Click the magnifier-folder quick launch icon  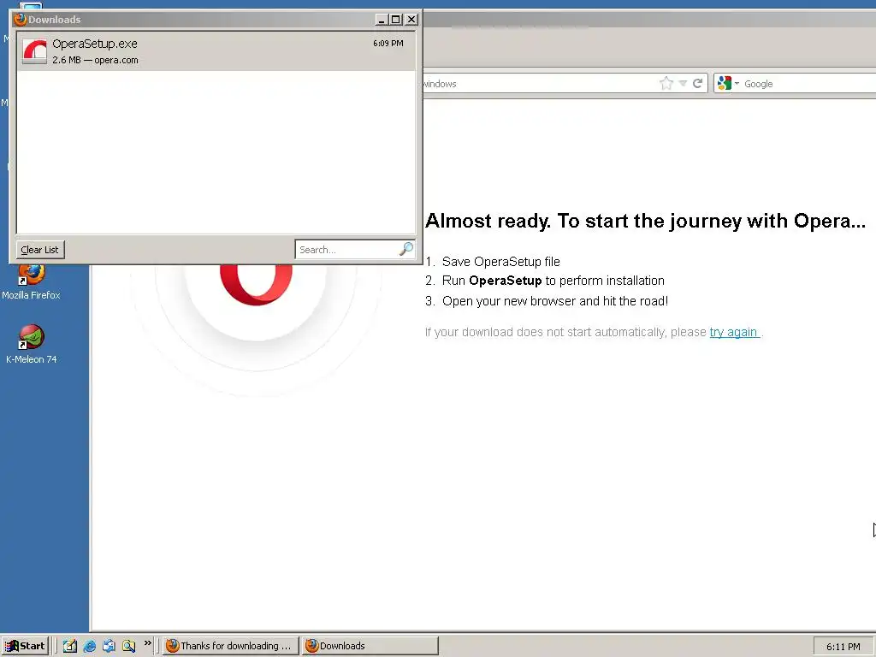tap(128, 646)
